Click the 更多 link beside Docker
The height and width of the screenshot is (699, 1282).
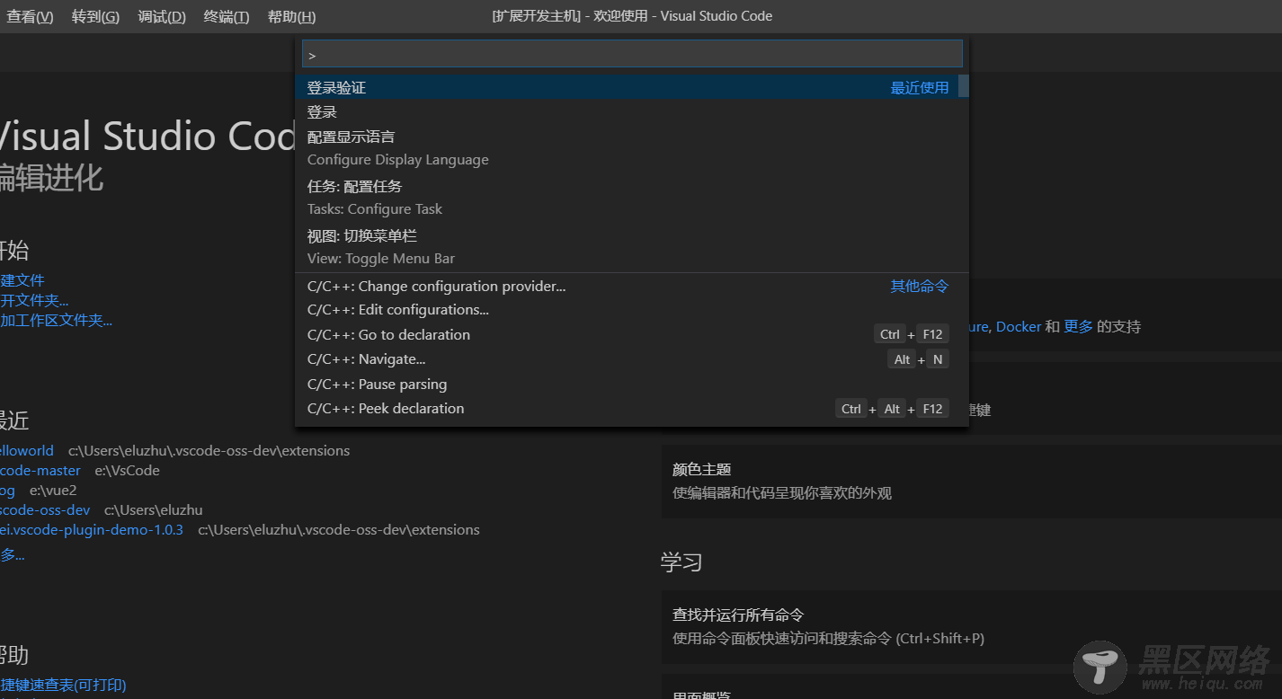click(1079, 327)
